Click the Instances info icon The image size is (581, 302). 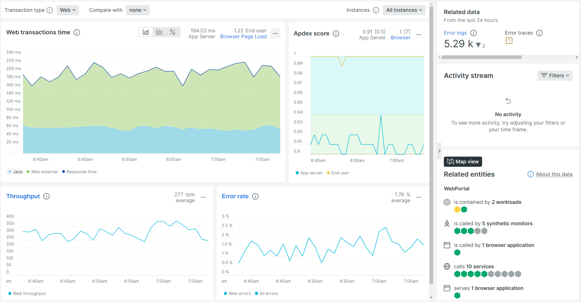click(x=376, y=10)
